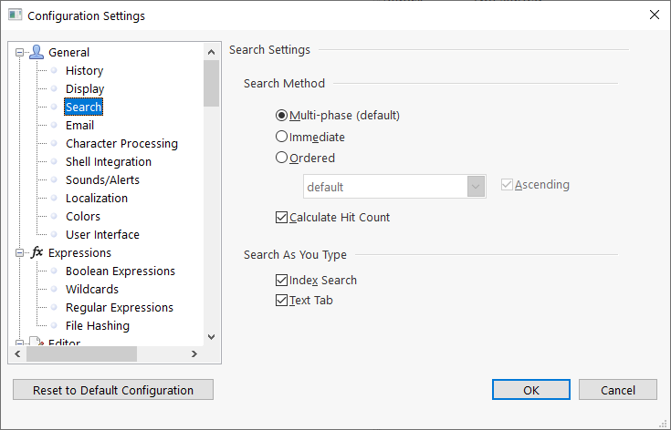Click the Cancel button
Image resolution: width=671 pixels, height=430 pixels.
coord(617,390)
